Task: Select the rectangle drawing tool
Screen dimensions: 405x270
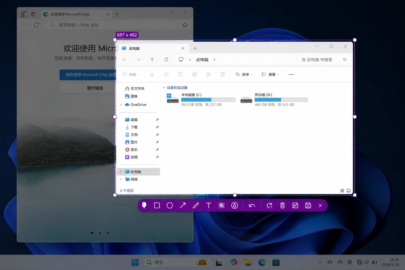Action: 157,205
